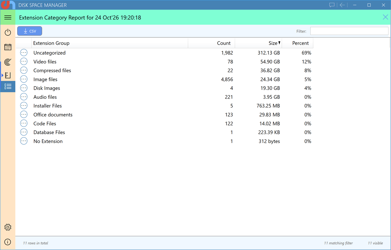Open options for Audio files row
The width and height of the screenshot is (391, 250).
point(24,97)
